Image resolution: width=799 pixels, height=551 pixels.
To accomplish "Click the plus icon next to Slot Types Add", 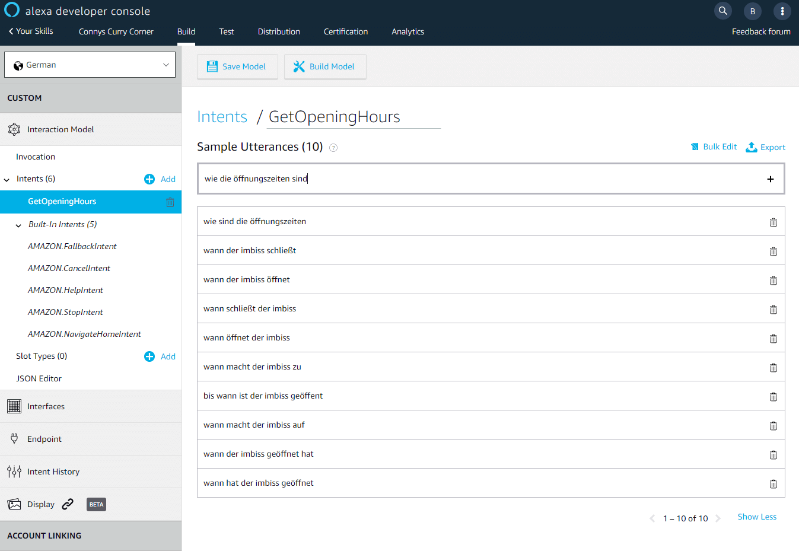I will 149,356.
